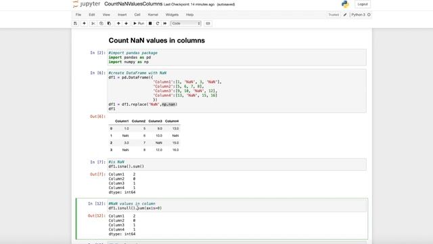Image resolution: width=433 pixels, height=244 pixels.
Task: Copy selected cells icon
Action: click(101, 24)
